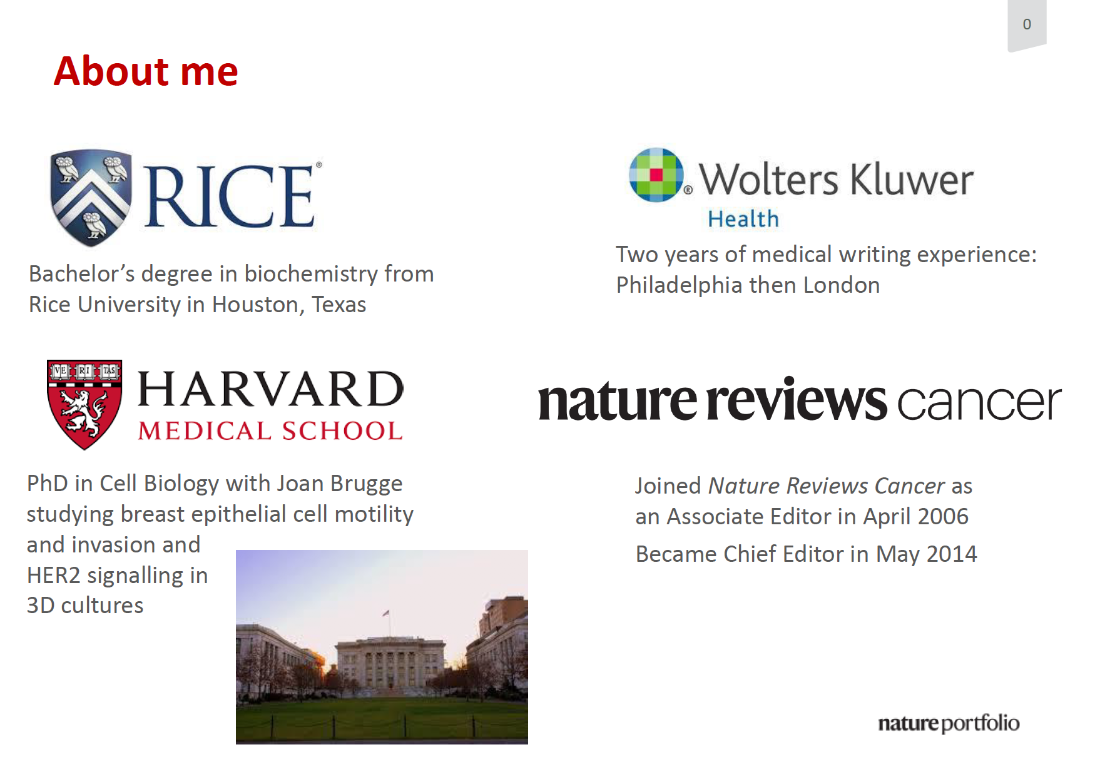Click the Rice University in Houston line

[x=197, y=305]
